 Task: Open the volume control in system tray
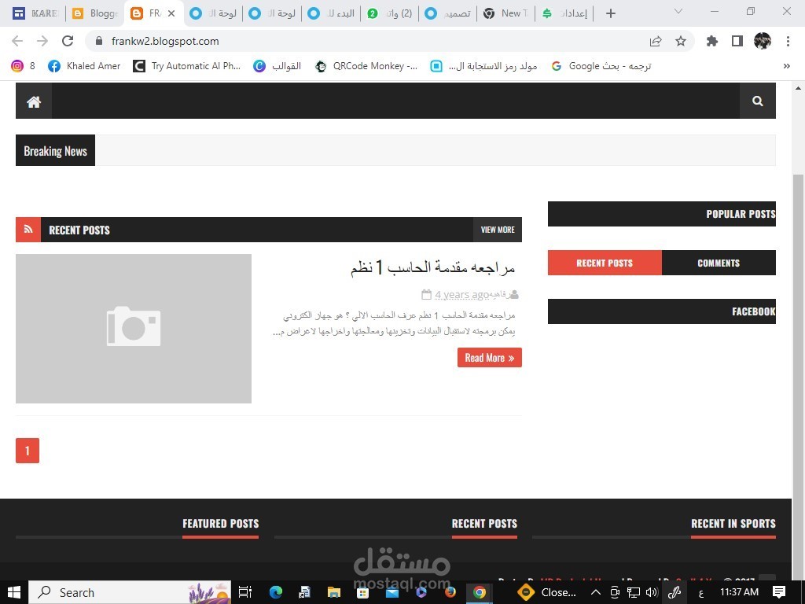(652, 592)
